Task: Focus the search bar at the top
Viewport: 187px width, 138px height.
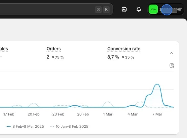Action: (x=47, y=9)
